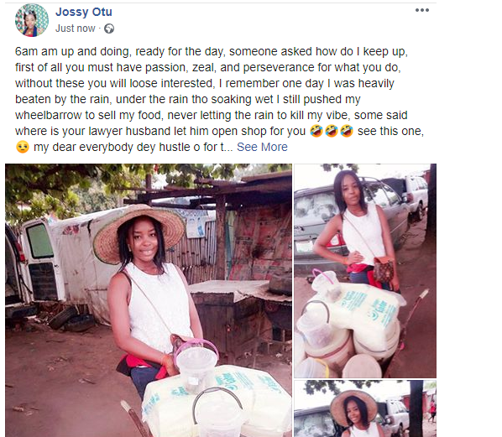Click the unamused face emoji before 'my dear'
The height and width of the screenshot is (437, 502).
tap(23, 147)
